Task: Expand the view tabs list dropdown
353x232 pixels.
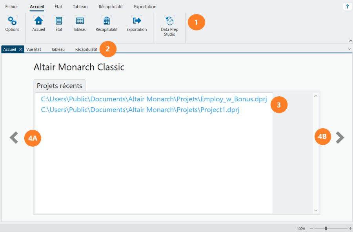Action: click(x=349, y=49)
